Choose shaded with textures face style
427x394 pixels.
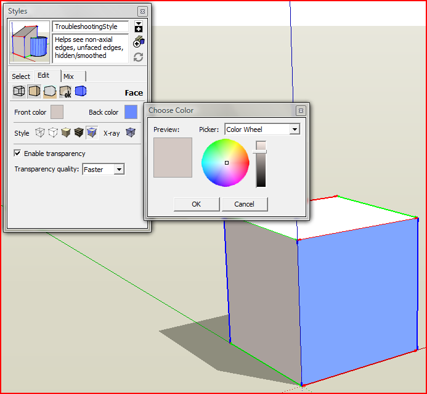pyautogui.click(x=79, y=133)
